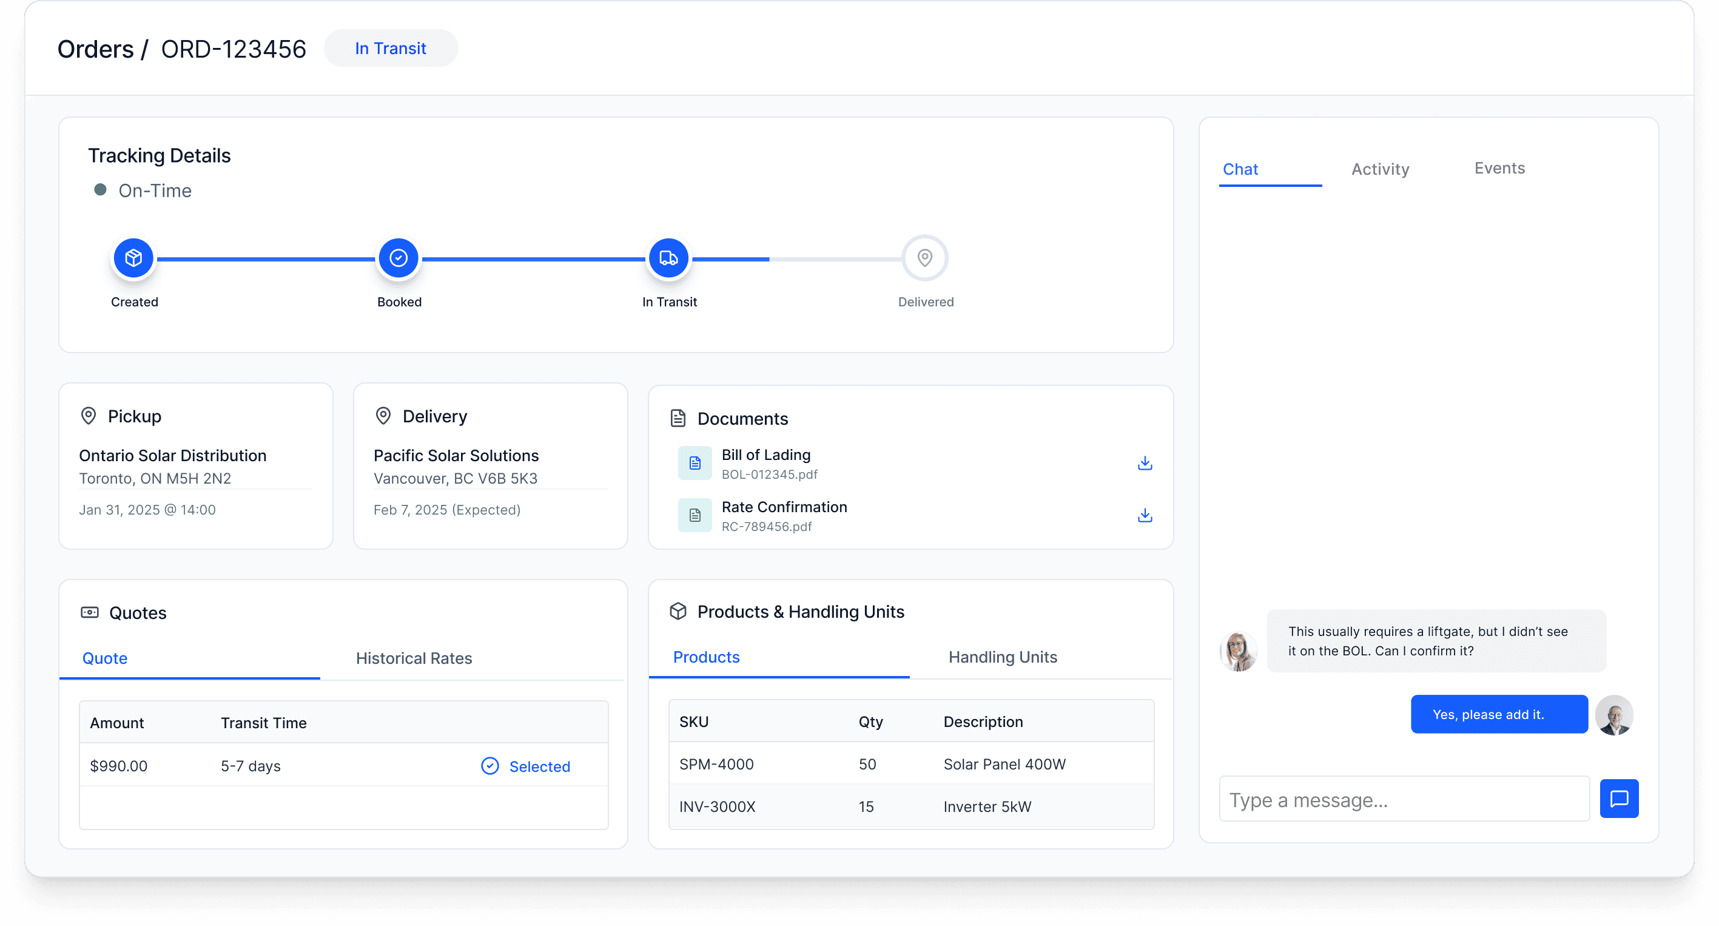Viewport: 1719px width, 926px height.
Task: Click the sender's avatar in chat
Action: coord(1238,651)
